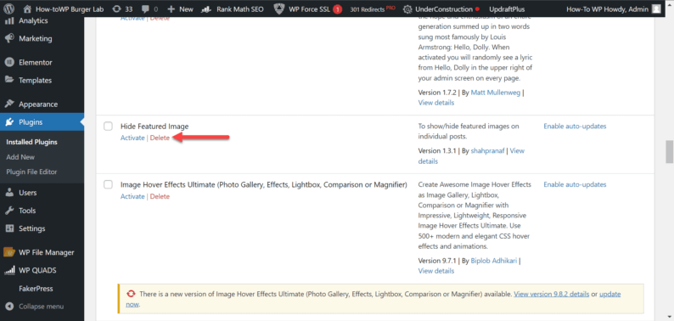Screen dimensions: 674x321
Task: Click the plus New icon in admin bar
Action: 171,8
